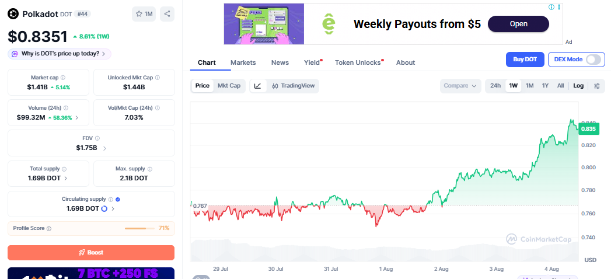Open the Yield tab
The height and width of the screenshot is (279, 611).
[x=312, y=62]
